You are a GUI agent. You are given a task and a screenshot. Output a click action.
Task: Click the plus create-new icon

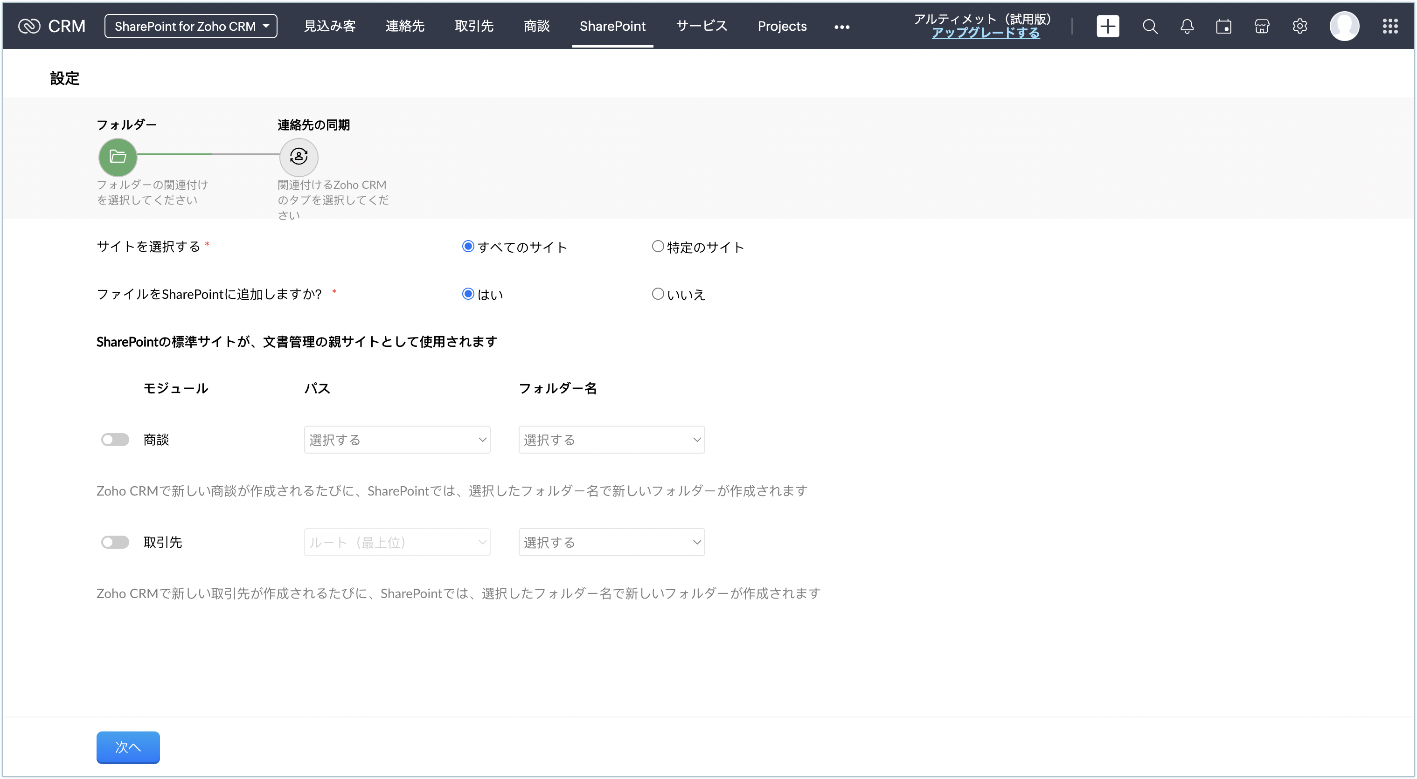click(1107, 26)
